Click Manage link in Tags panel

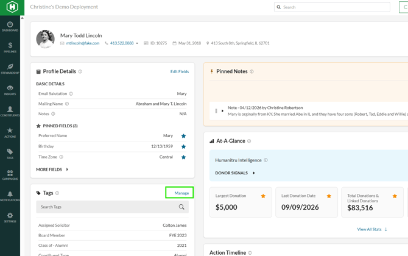(x=181, y=193)
